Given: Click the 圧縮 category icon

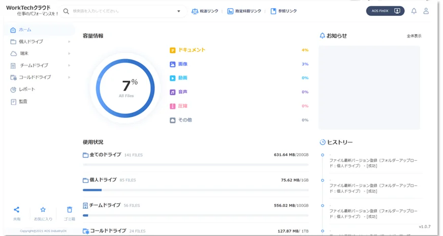Looking at the screenshot, I should [x=172, y=106].
